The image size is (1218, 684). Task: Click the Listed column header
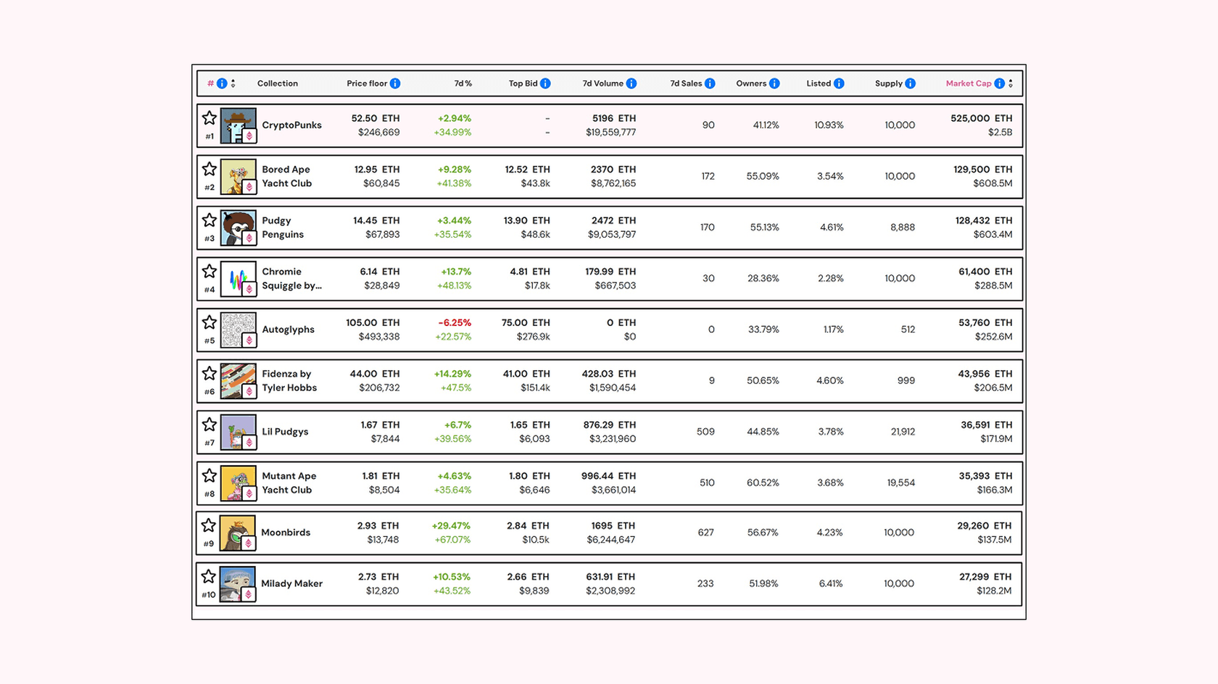click(x=819, y=83)
